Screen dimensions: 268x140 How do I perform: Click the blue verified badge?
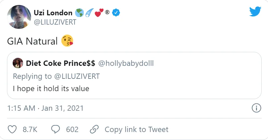coord(116,13)
